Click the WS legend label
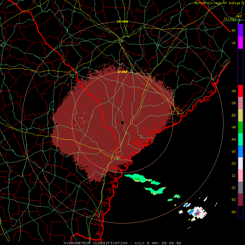The height and width of the screenshot is (245, 245). (234, 152)
